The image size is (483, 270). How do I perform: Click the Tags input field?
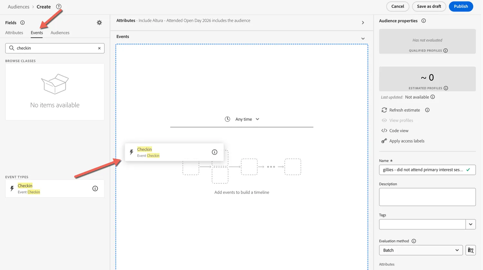click(x=422, y=224)
